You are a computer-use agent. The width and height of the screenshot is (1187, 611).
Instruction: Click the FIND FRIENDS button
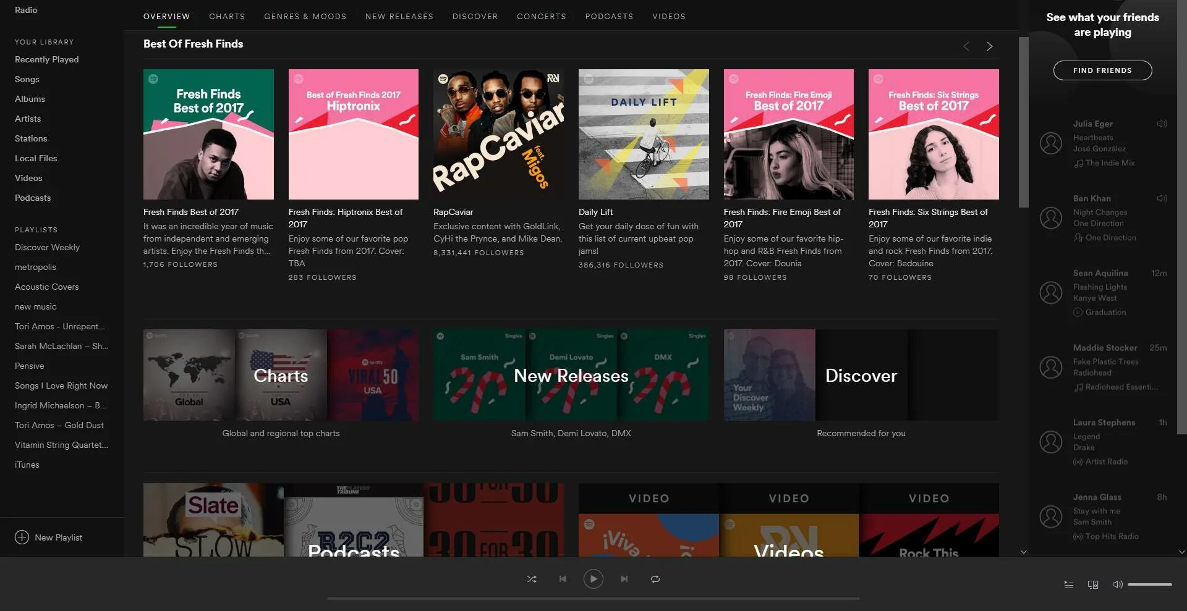(1102, 70)
